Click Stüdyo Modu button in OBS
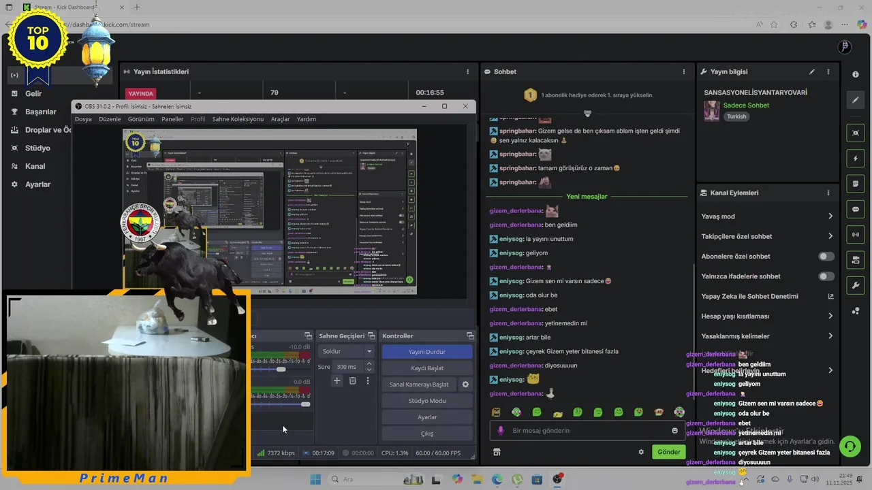This screenshot has width=872, height=490. (x=427, y=401)
